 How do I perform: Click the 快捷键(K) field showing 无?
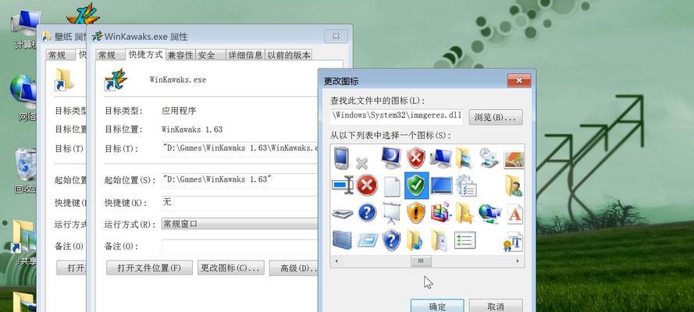click(240, 203)
